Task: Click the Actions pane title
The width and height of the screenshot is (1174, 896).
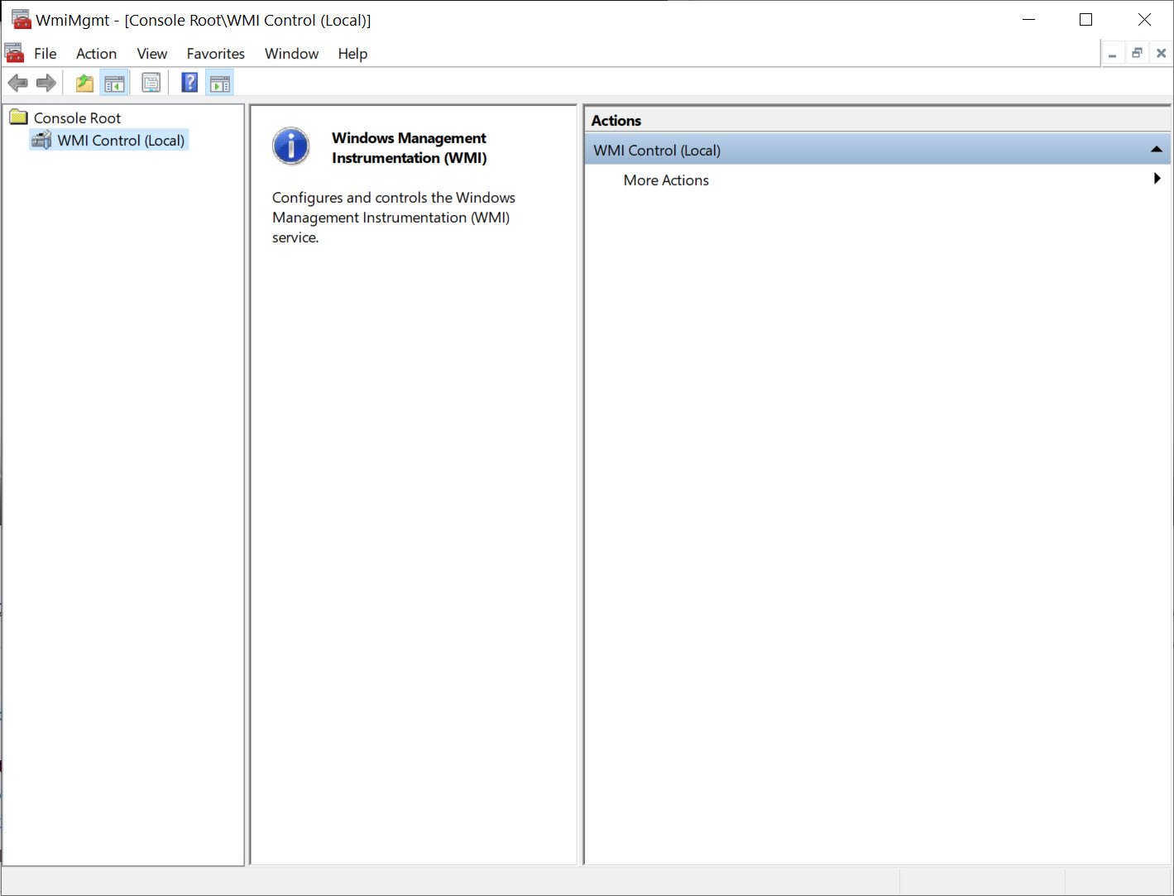Action: point(616,121)
